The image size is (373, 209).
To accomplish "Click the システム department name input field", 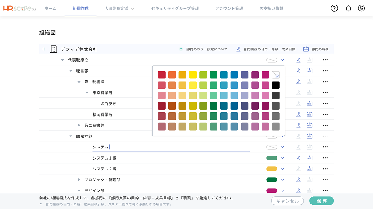I will 171,147.
